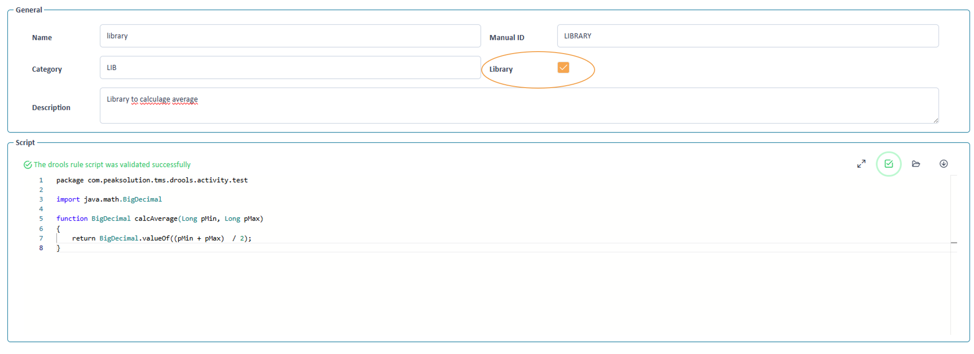Select line number 8 in gutter
Screen dimensions: 974x354
pyautogui.click(x=41, y=248)
